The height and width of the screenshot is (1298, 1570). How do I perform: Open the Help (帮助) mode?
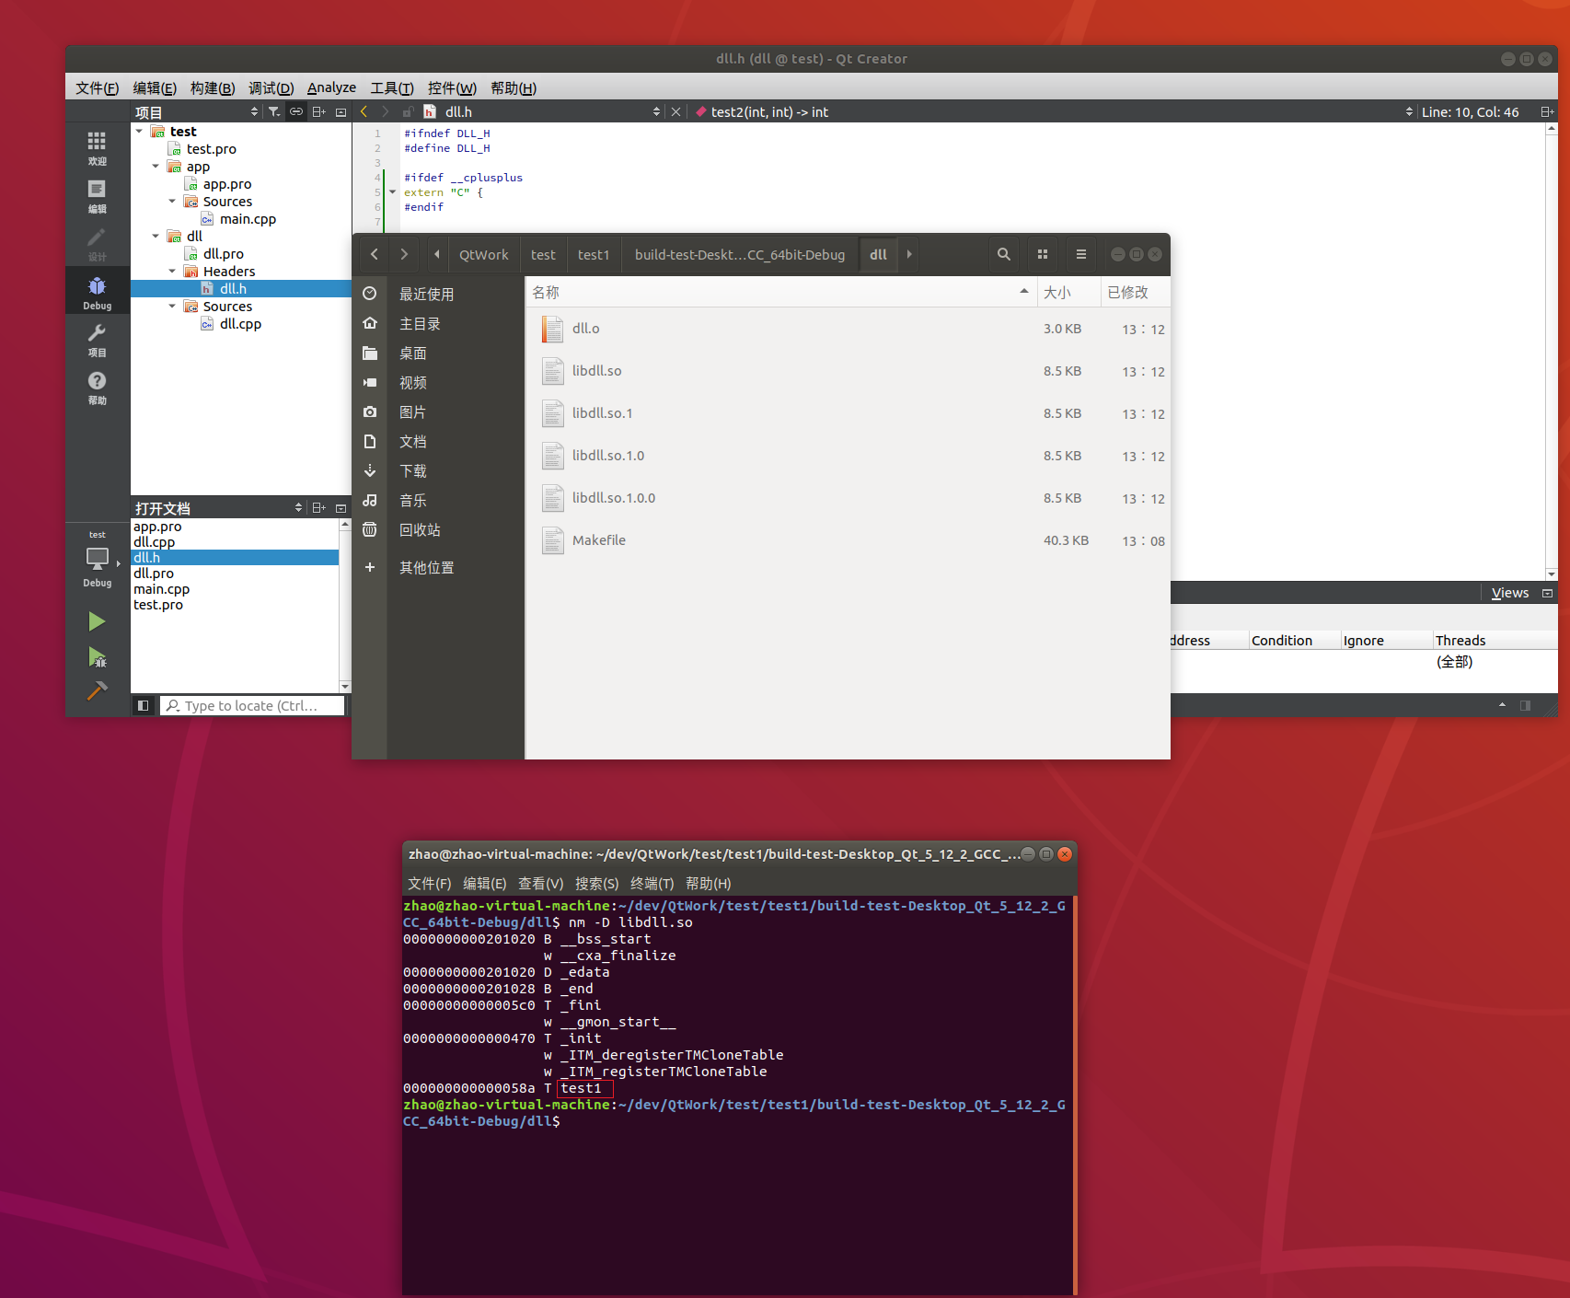(97, 388)
